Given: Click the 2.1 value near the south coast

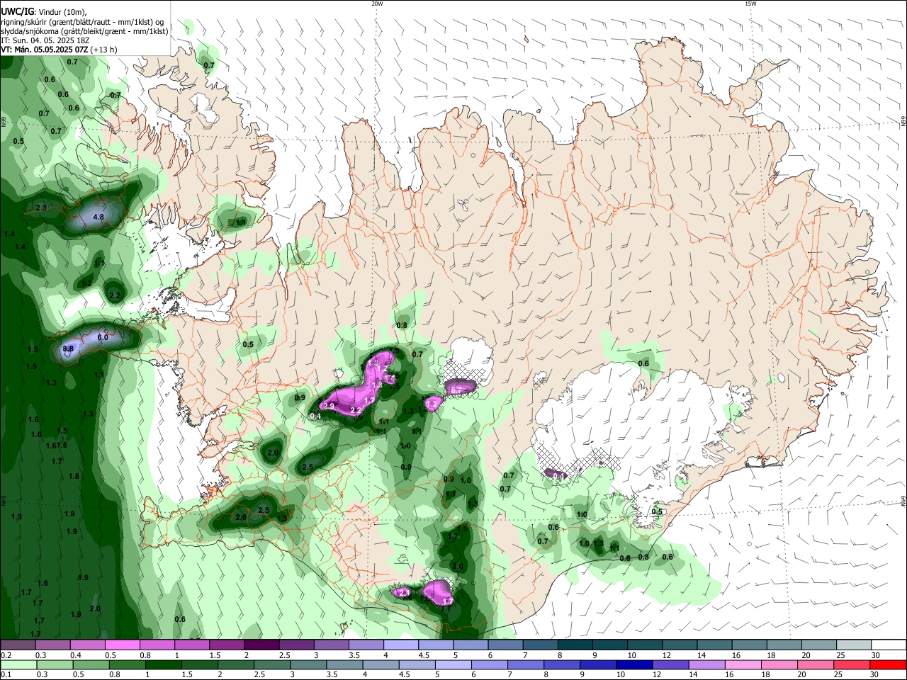Looking at the screenshot, I should click(404, 592).
